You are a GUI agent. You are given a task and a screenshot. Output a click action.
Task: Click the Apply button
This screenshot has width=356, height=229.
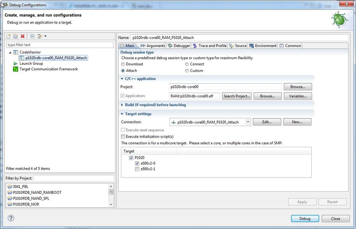click(x=302, y=202)
